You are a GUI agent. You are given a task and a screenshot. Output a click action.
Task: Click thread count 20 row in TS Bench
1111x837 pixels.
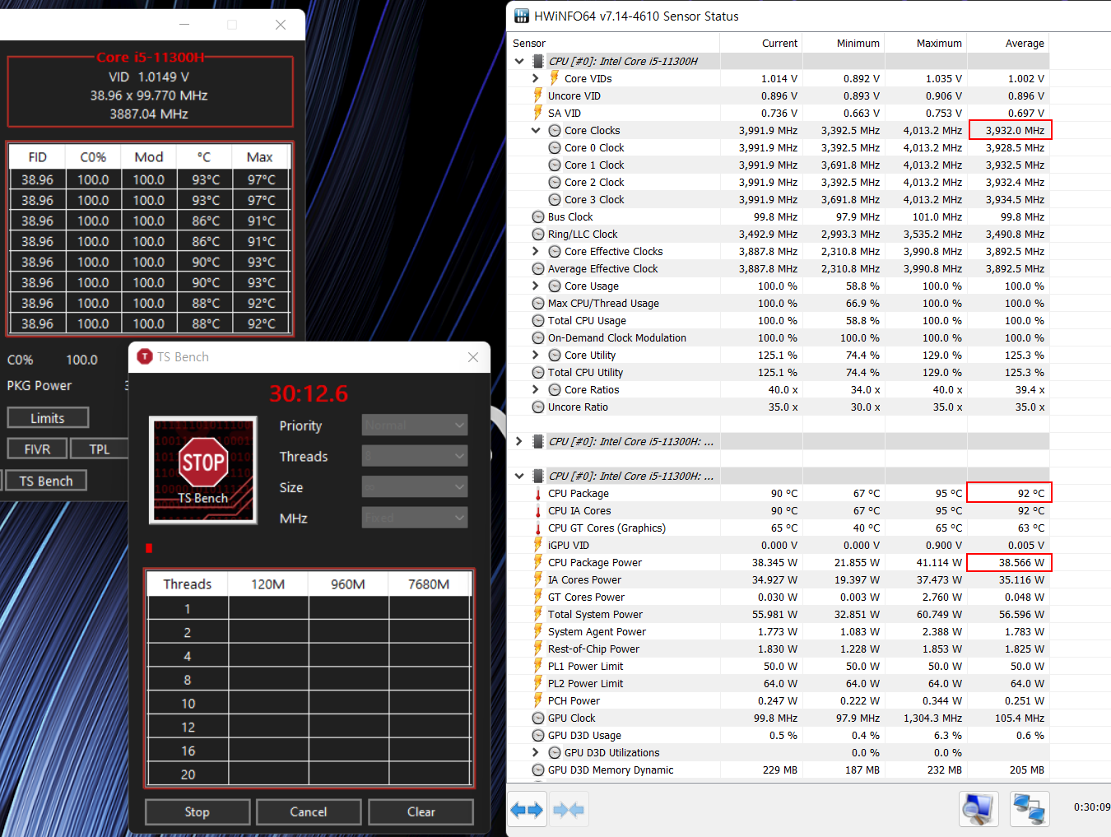309,774
